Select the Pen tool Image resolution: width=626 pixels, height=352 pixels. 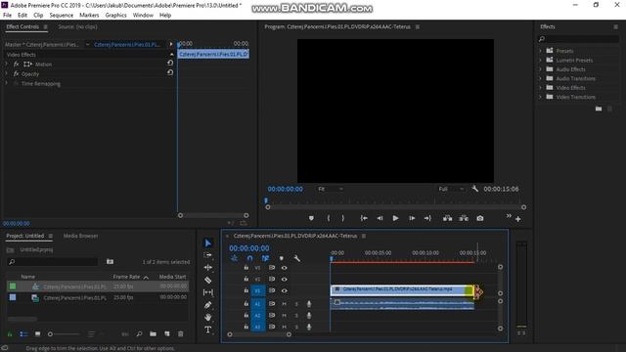[x=208, y=305]
